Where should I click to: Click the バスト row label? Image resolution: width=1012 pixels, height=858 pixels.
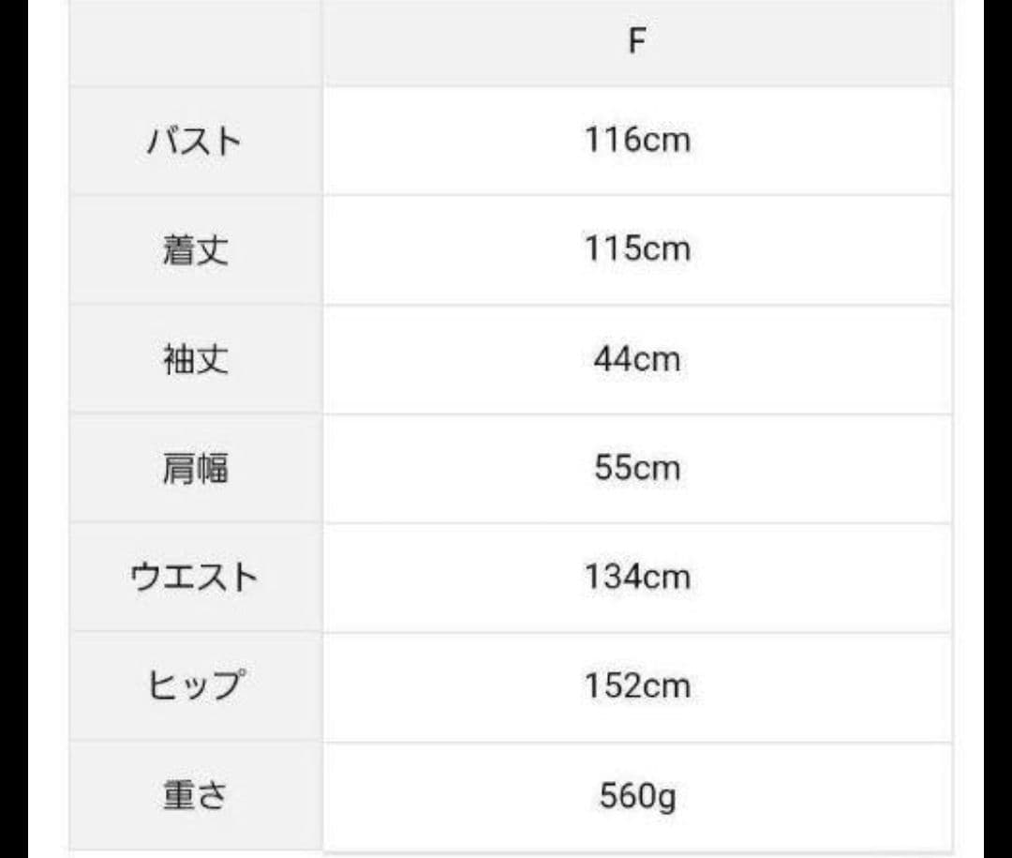(x=195, y=142)
